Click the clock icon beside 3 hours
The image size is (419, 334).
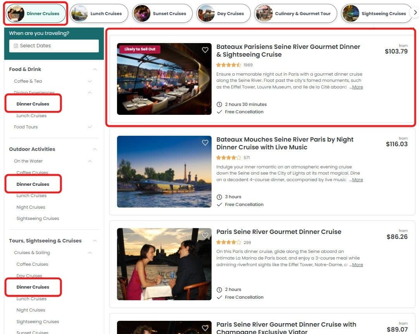coord(219,197)
